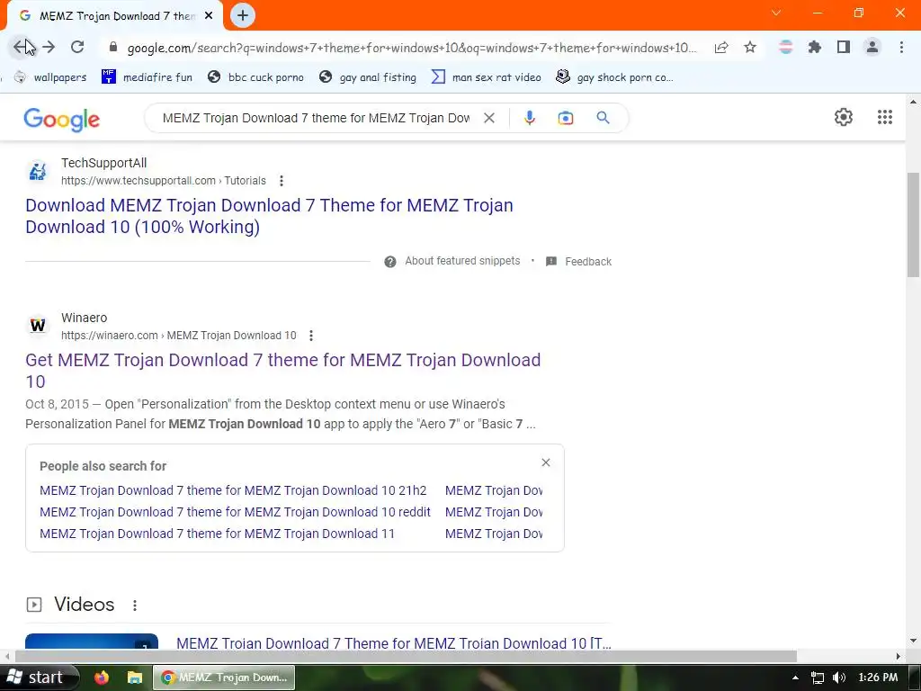Open Winaero site favicon

pyautogui.click(x=38, y=326)
